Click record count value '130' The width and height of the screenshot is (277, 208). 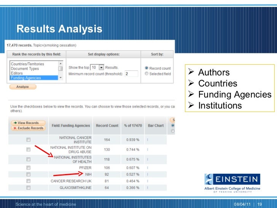[107, 149]
